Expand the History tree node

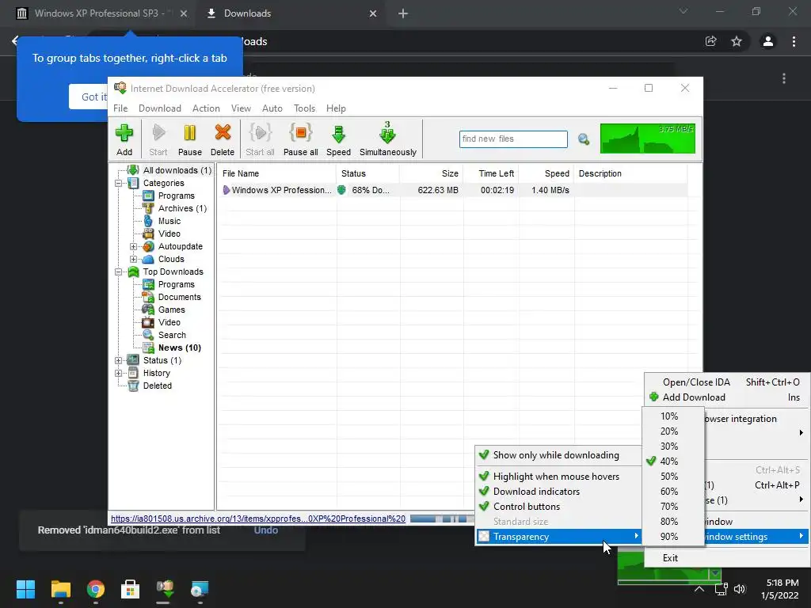click(x=119, y=374)
